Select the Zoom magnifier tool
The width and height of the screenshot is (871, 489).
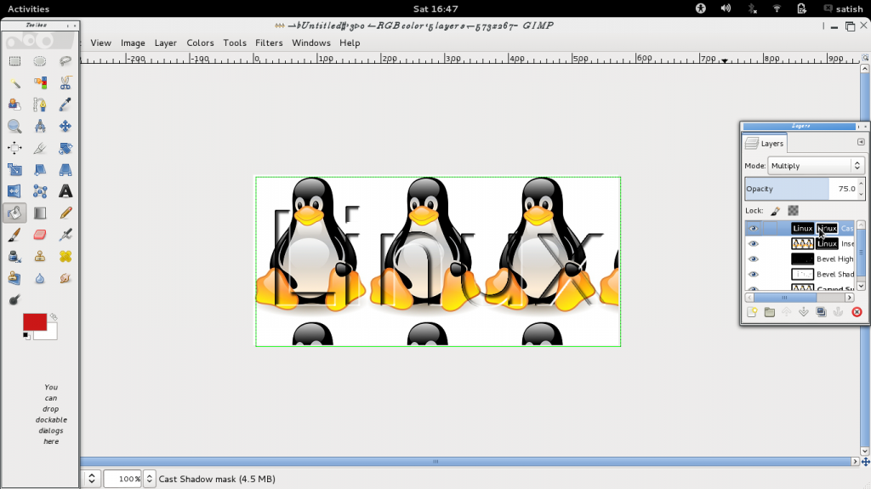coord(14,126)
